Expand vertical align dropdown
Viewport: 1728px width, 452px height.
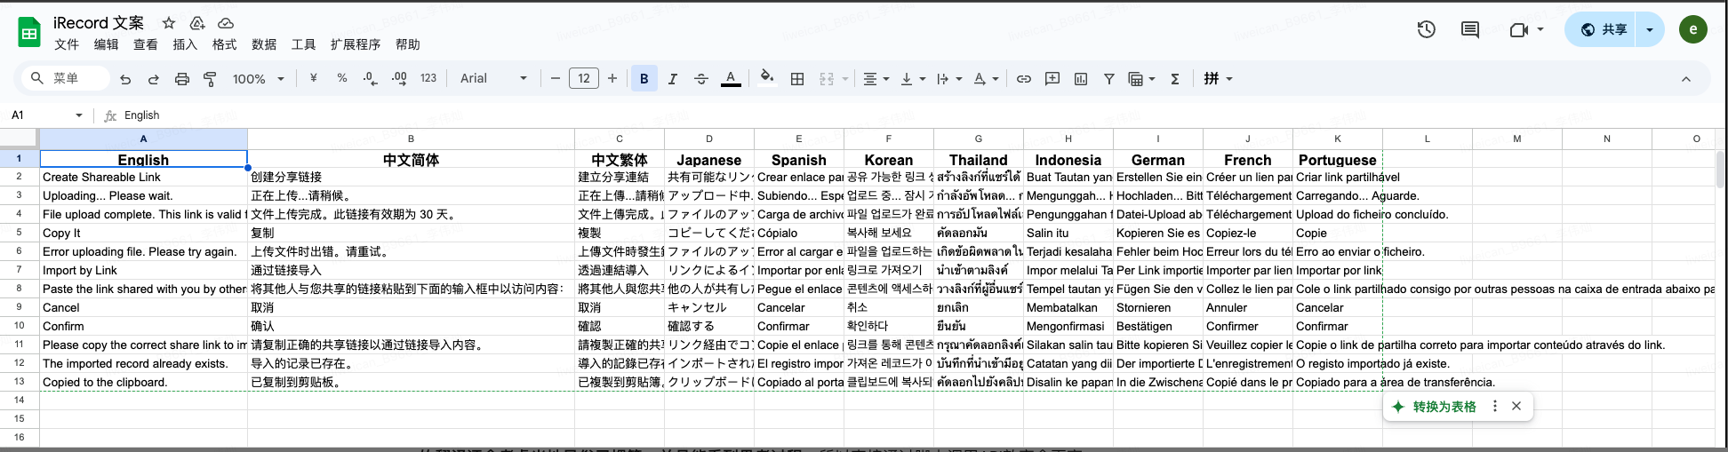(x=923, y=79)
